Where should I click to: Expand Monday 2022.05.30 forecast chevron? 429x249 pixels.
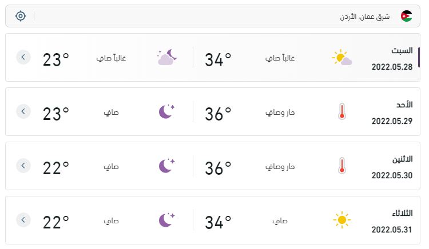pyautogui.click(x=23, y=166)
